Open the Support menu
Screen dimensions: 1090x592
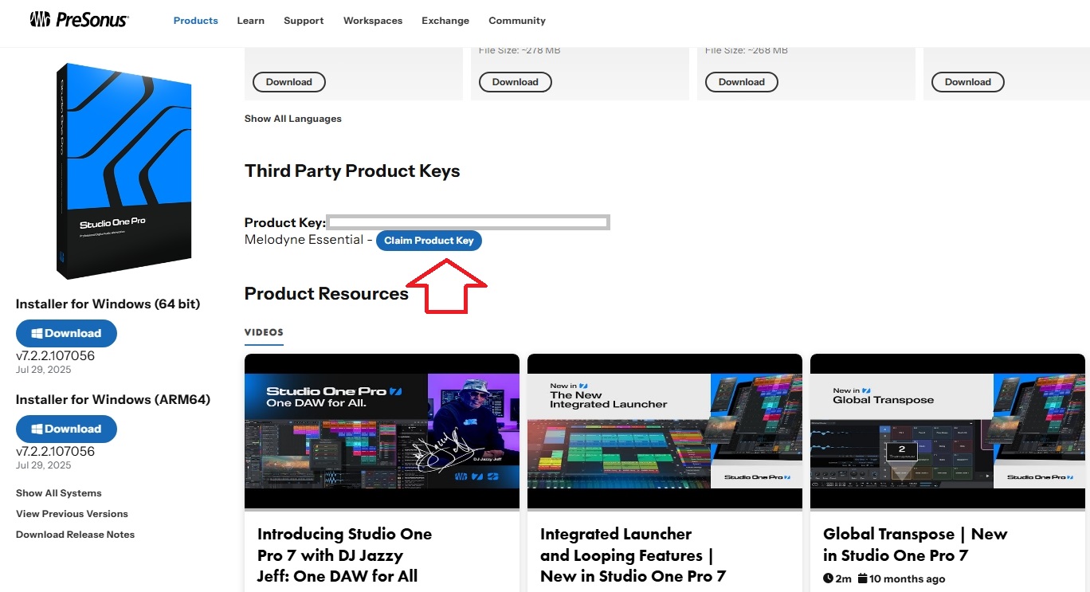pyautogui.click(x=304, y=21)
